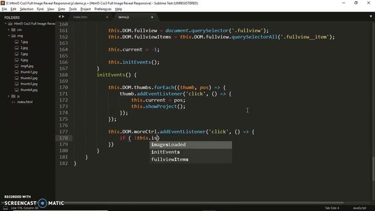375x211 pixels.
Task: Open thumb1.jpg in sidebar
Action: [x=29, y=72]
